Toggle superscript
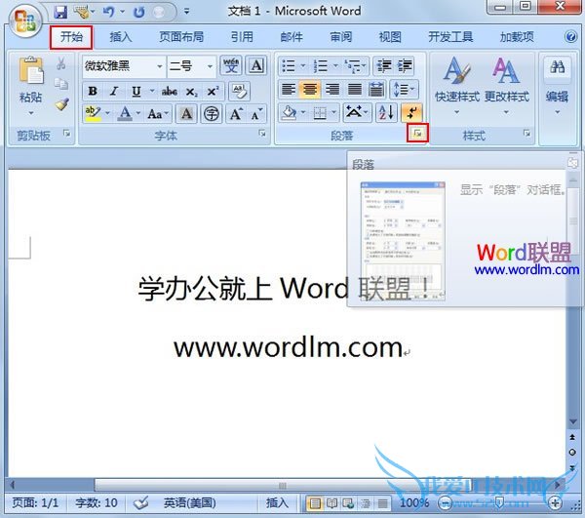Image resolution: width=585 pixels, height=518 pixels. (213, 91)
